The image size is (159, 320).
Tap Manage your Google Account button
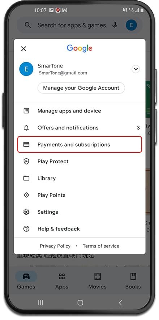click(x=81, y=88)
